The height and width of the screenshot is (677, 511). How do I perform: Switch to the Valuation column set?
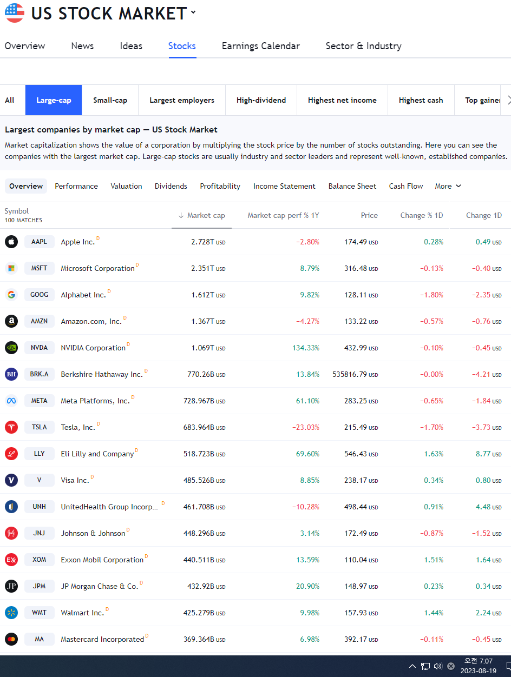pos(126,186)
